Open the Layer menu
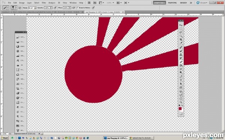Screen dimensions: 225x140 point(29,3)
